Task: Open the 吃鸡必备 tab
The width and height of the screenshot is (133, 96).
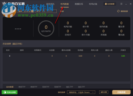Action: [x=93, y=4]
